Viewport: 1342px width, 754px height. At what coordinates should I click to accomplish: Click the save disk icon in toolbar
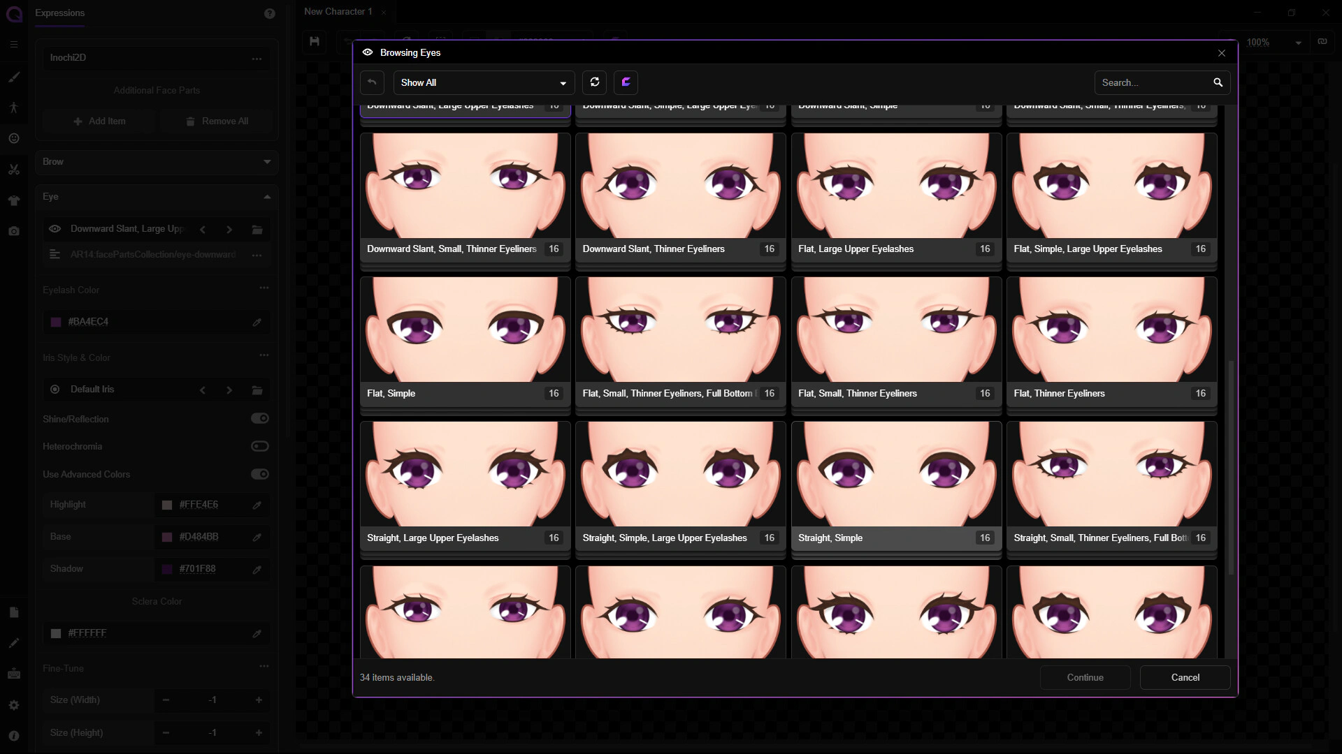[x=315, y=42]
